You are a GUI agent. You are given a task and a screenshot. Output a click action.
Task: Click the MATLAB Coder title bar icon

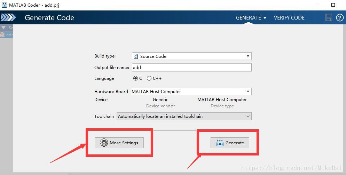point(5,5)
